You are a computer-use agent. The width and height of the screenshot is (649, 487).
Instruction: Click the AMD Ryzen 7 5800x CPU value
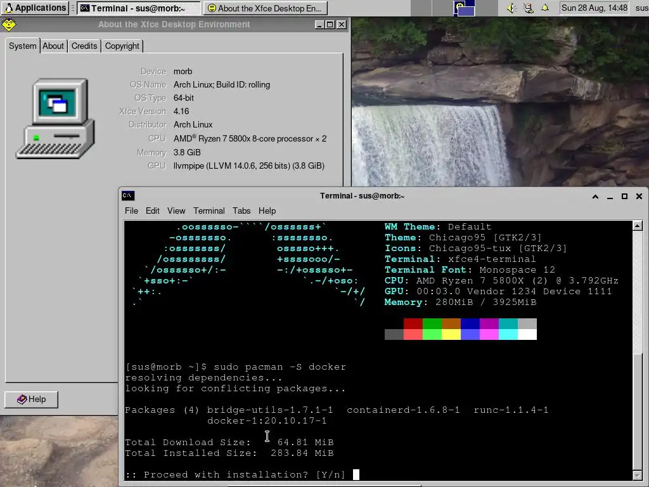(x=250, y=139)
